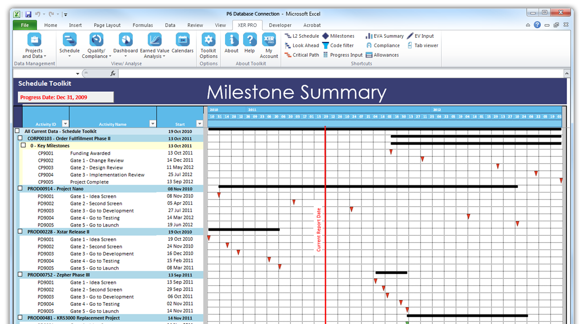Switch to the Formulas tab
This screenshot has height=324, width=583.
pyautogui.click(x=143, y=25)
